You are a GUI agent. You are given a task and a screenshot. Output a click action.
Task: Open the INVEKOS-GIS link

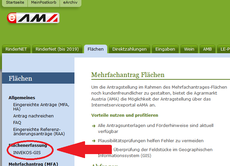pyautogui.click(x=28, y=152)
